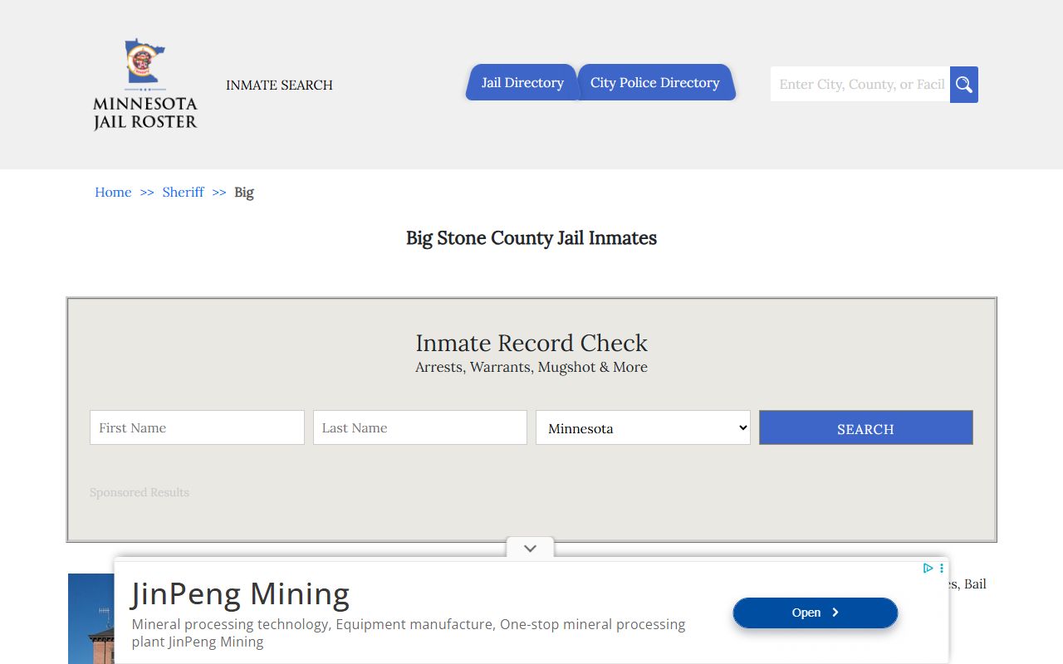Open the City Police Directory tab

(x=655, y=82)
